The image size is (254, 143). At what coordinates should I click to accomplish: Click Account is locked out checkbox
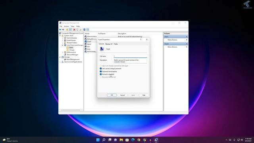(101, 77)
